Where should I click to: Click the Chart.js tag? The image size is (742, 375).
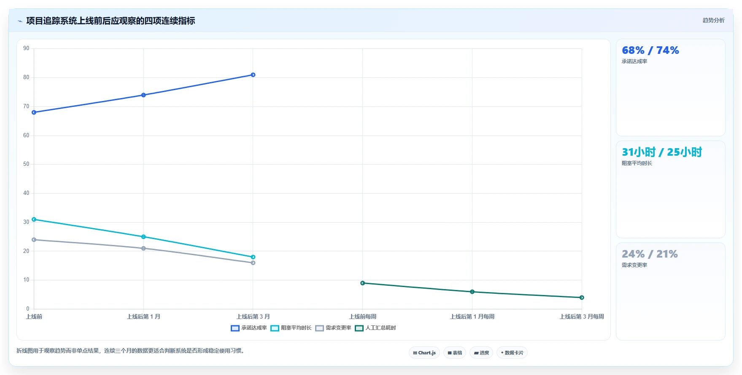pos(424,353)
